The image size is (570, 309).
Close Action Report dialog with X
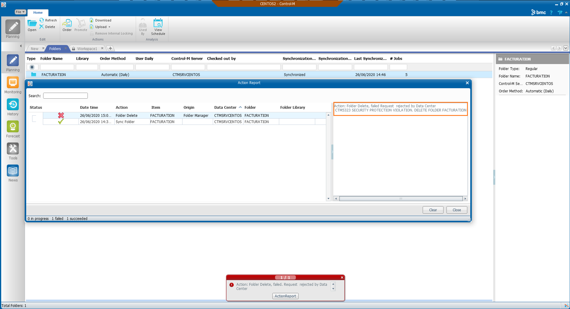(x=467, y=83)
